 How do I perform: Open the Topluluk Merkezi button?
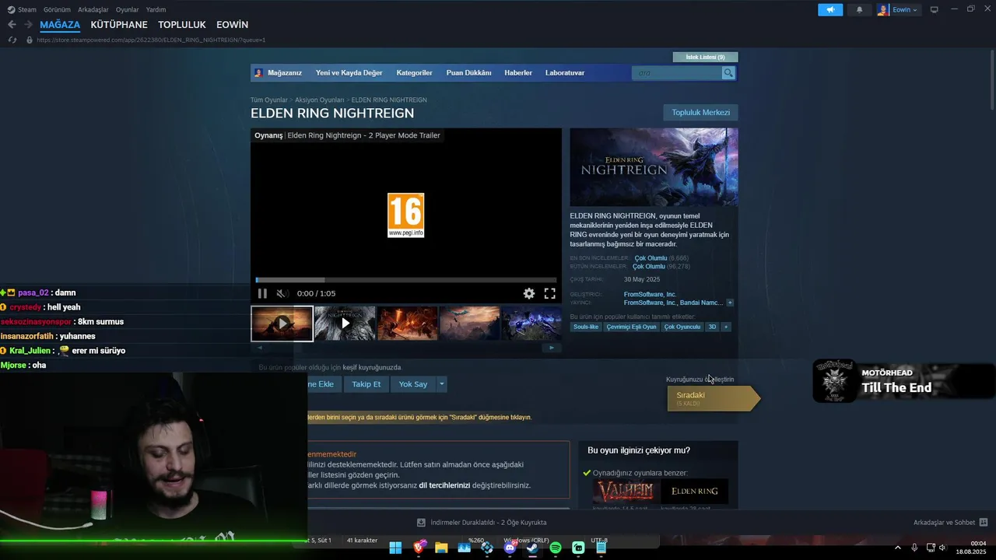700,112
